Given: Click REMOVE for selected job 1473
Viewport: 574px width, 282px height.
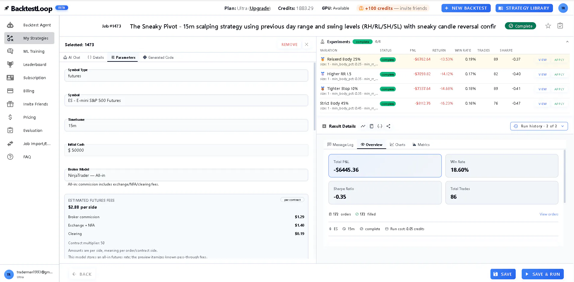Looking at the screenshot, I should (289, 45).
